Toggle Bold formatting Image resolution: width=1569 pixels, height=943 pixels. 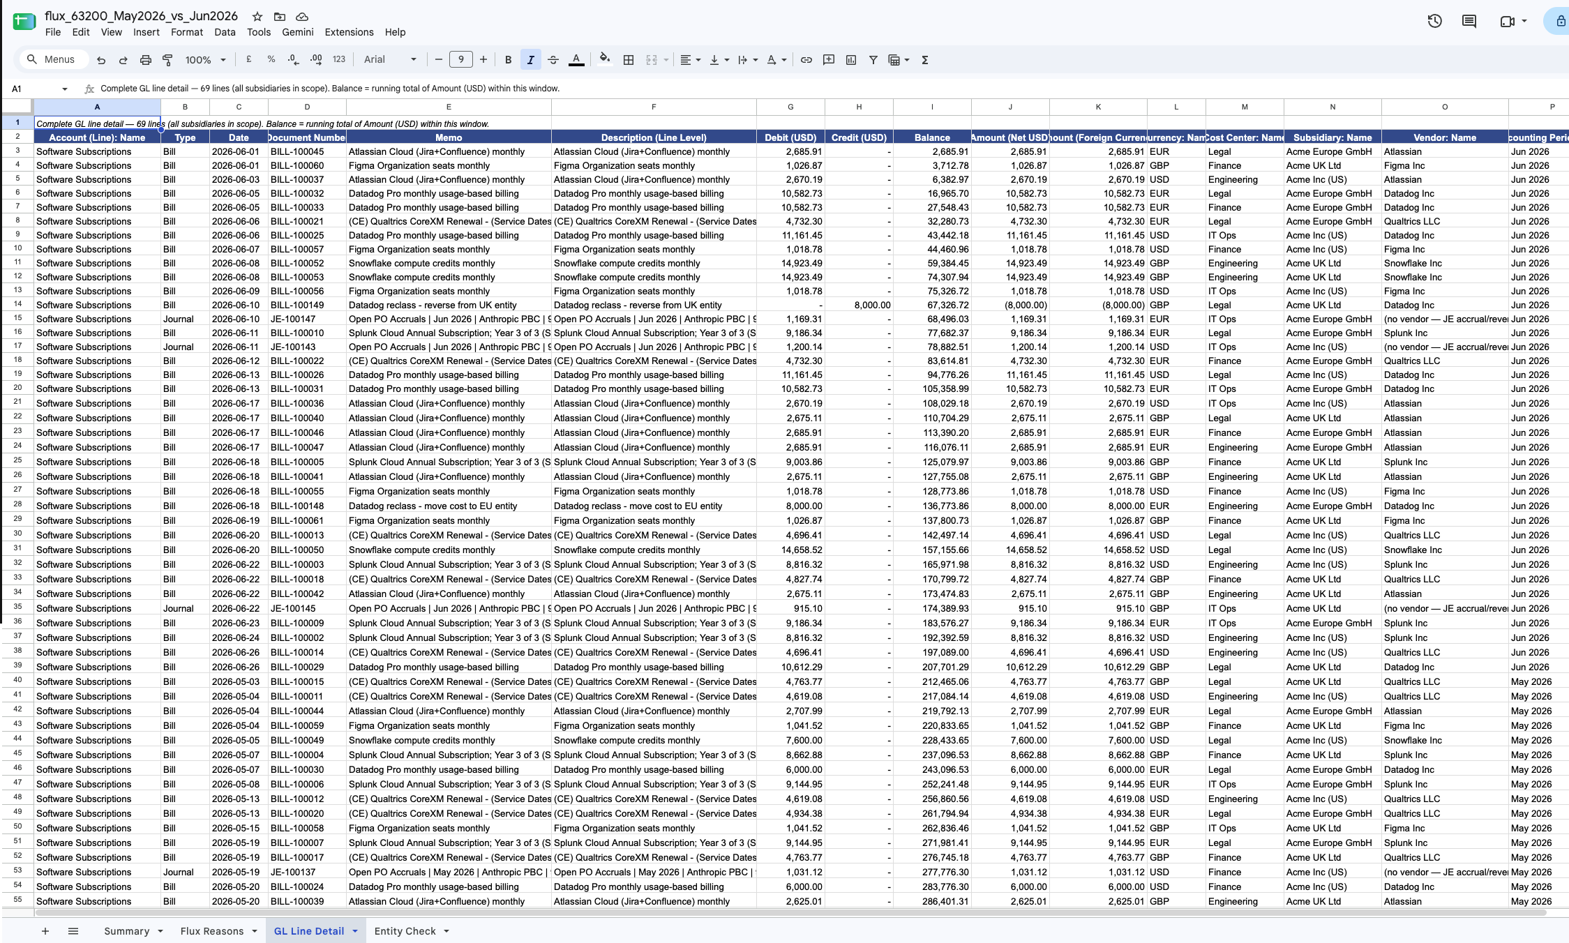pos(508,60)
